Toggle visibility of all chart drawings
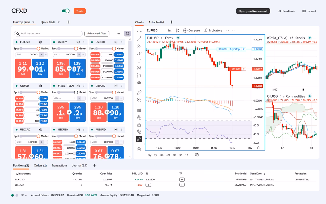 pos(139,131)
